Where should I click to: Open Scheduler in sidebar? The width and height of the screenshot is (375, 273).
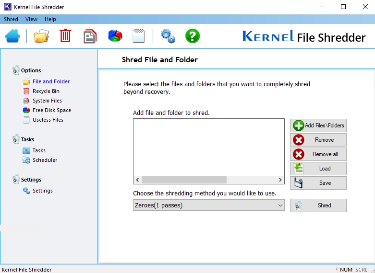coord(45,160)
